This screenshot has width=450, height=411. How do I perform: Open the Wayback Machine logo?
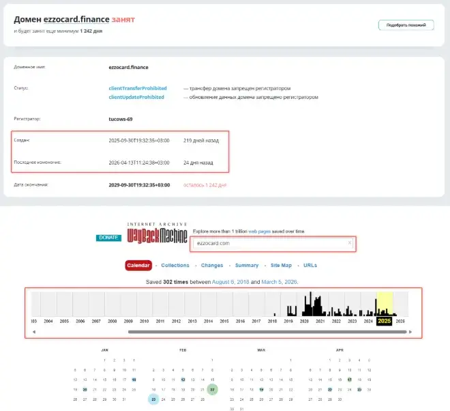point(157,233)
